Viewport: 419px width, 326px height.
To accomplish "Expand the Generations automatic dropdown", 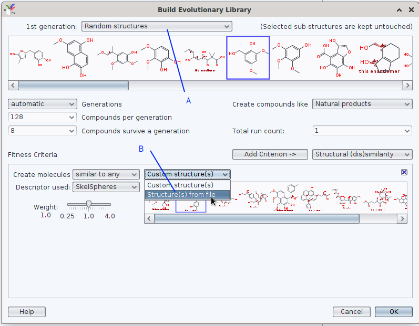I will tap(43, 104).
